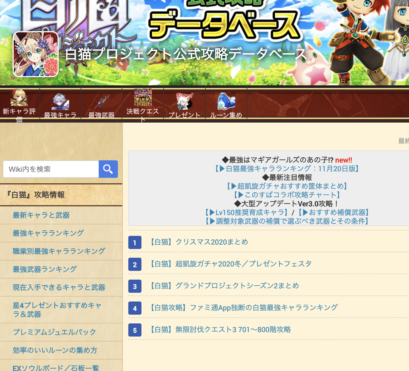Viewport: 409px width, 371px height.
Task: Open sidebar link 最強武器ランキング
Action: click(45, 269)
